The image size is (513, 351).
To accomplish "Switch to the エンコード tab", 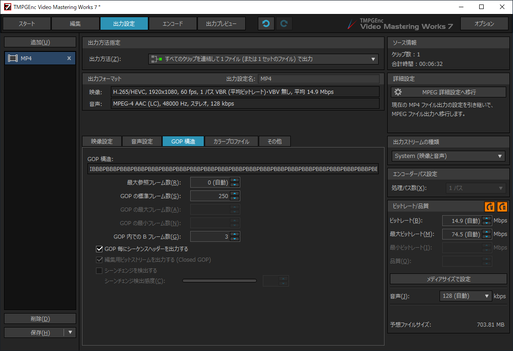I will coord(173,23).
